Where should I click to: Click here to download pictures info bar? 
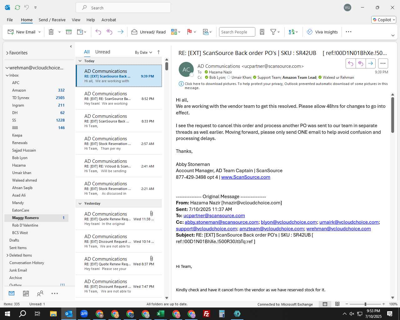point(283,86)
